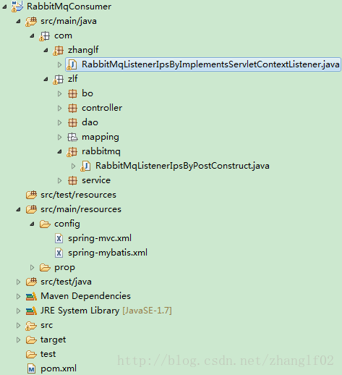Click the XML file icon for spring-mybatis.xml
342x375 pixels.
pos(59,253)
